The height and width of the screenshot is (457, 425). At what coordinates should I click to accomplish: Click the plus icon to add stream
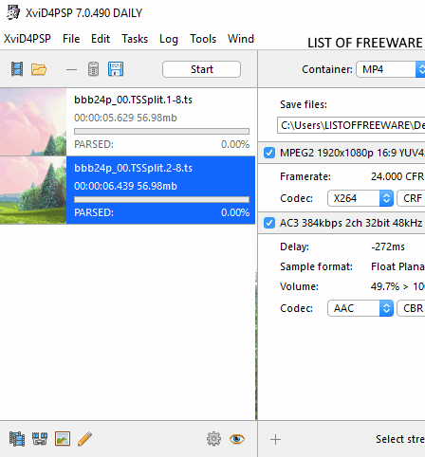[275, 439]
